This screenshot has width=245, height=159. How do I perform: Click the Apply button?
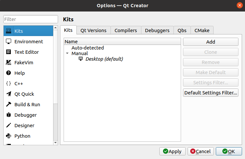[172, 151]
